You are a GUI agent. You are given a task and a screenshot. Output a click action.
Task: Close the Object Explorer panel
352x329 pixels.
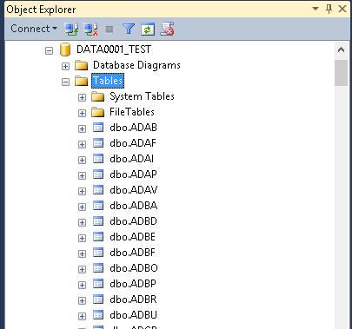342,9
